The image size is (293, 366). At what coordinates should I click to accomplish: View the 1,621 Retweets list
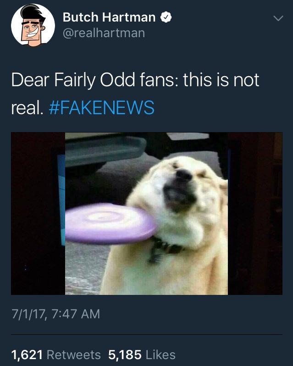click(56, 355)
